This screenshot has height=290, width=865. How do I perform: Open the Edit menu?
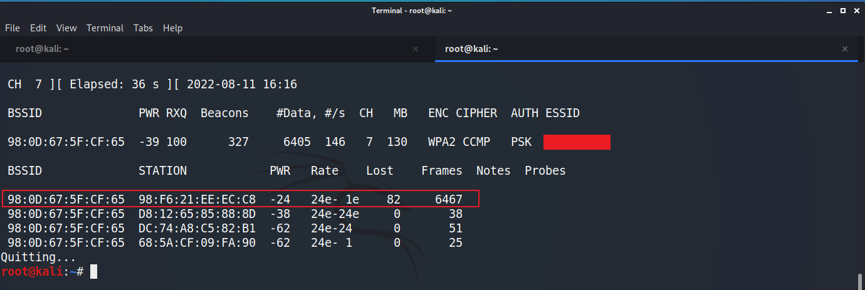tap(38, 28)
